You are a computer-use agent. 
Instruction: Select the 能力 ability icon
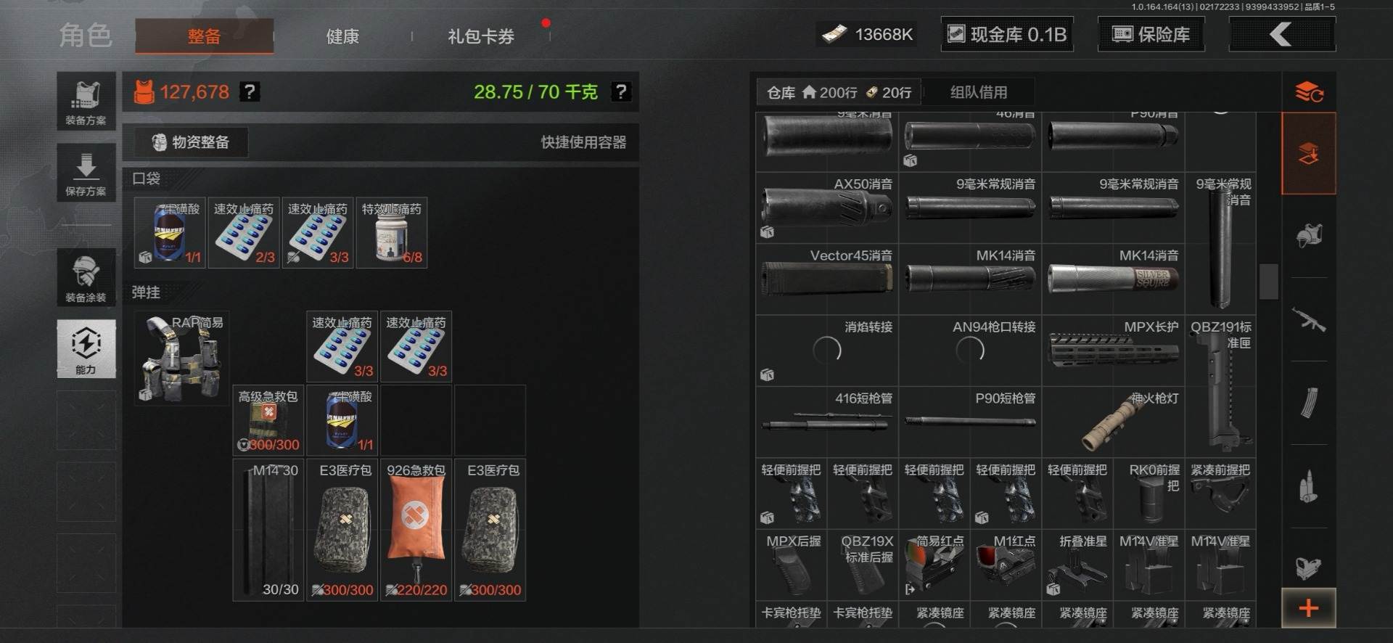tap(86, 349)
